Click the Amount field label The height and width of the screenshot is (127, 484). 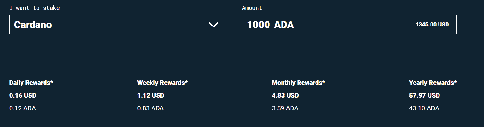[x=252, y=8]
